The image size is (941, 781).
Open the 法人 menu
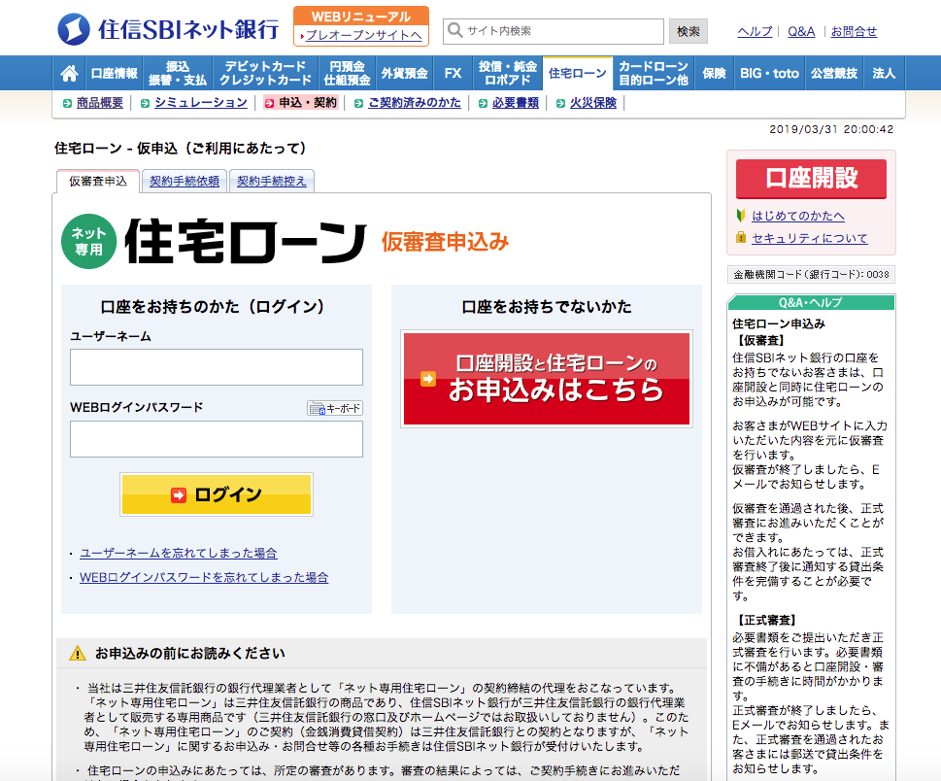[x=884, y=73]
